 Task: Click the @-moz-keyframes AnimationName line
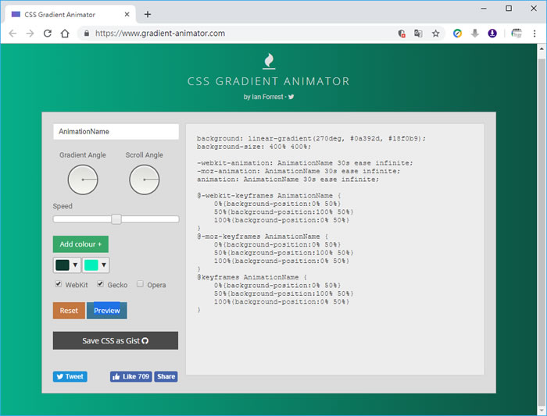coord(263,236)
